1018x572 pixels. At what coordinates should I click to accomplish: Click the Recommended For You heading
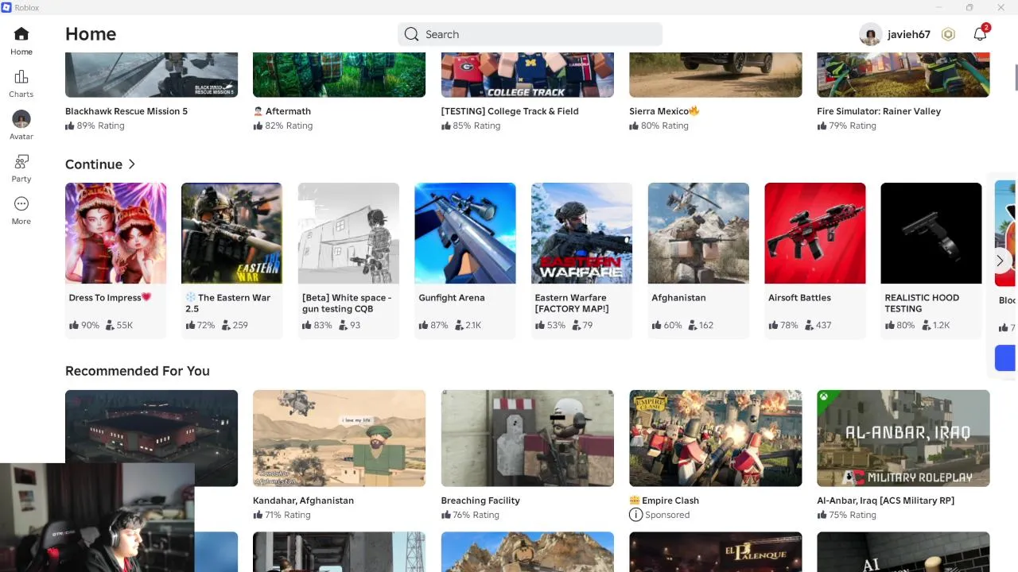coord(138,371)
